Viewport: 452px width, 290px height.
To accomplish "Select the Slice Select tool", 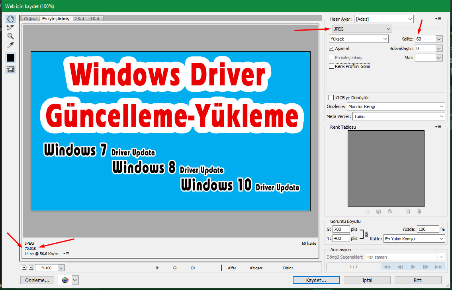I will pyautogui.click(x=11, y=27).
